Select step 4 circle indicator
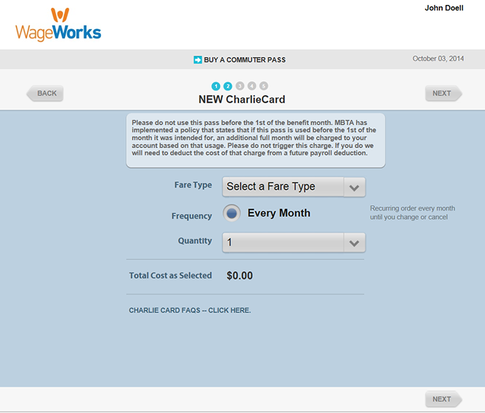 click(x=252, y=86)
